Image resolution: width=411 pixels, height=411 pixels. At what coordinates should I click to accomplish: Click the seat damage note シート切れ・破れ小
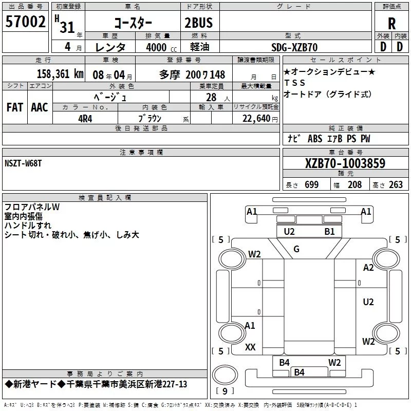(x=41, y=235)
